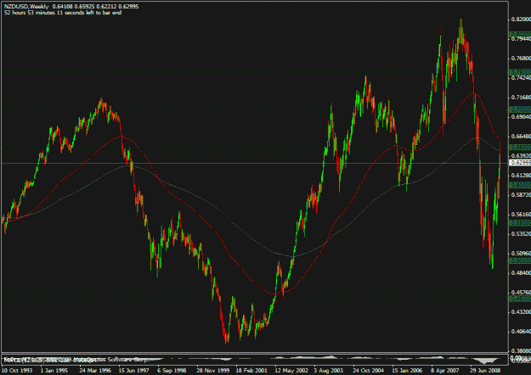The image size is (531, 375).
Task: Click the horizontal current-price line on the chart
Action: pos(254,164)
